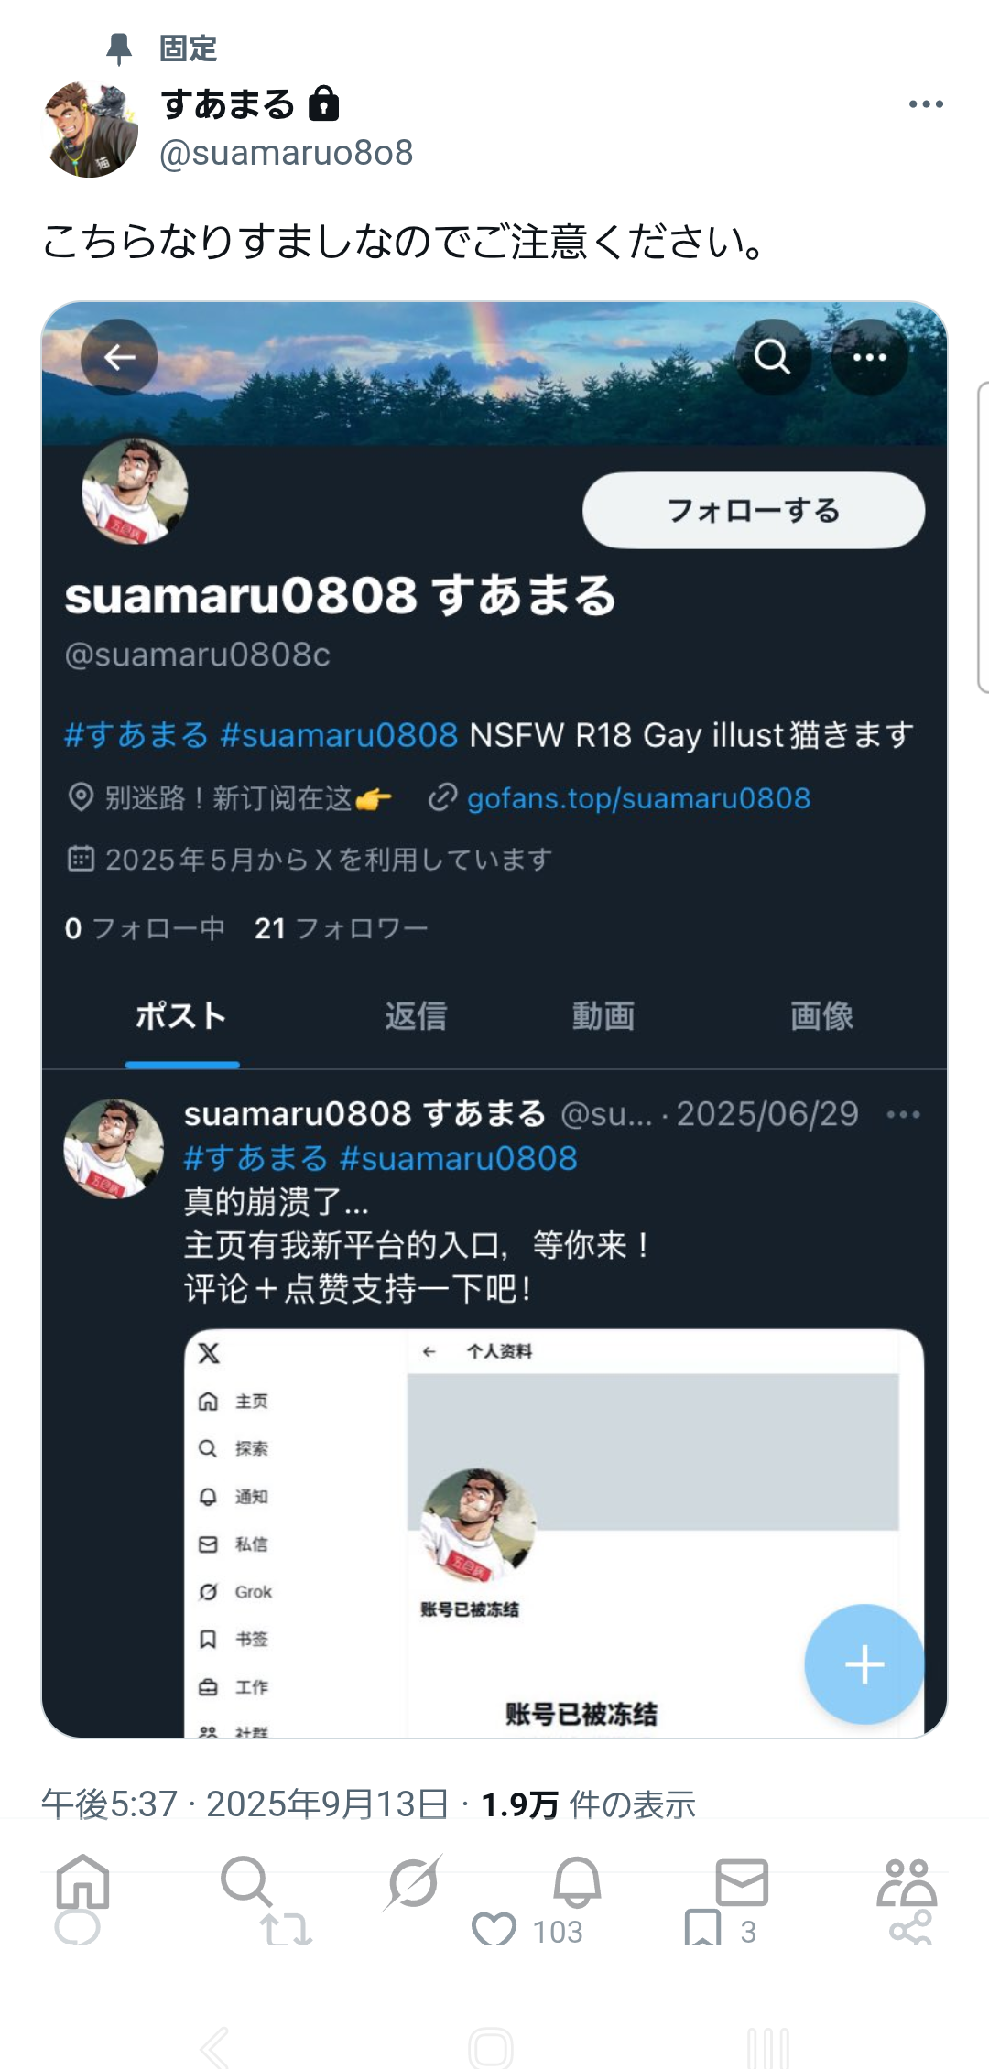The image size is (989, 2069).
Task: Open the options ellipsis on the 2025/06/29 post
Action: 903,1114
